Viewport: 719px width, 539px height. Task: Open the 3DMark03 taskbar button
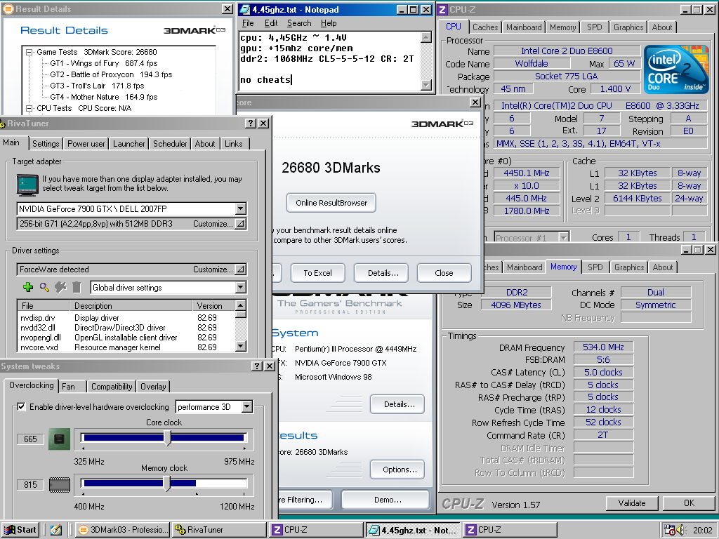(122, 530)
